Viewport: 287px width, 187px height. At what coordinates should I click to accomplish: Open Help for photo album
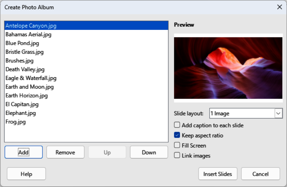tap(26, 174)
